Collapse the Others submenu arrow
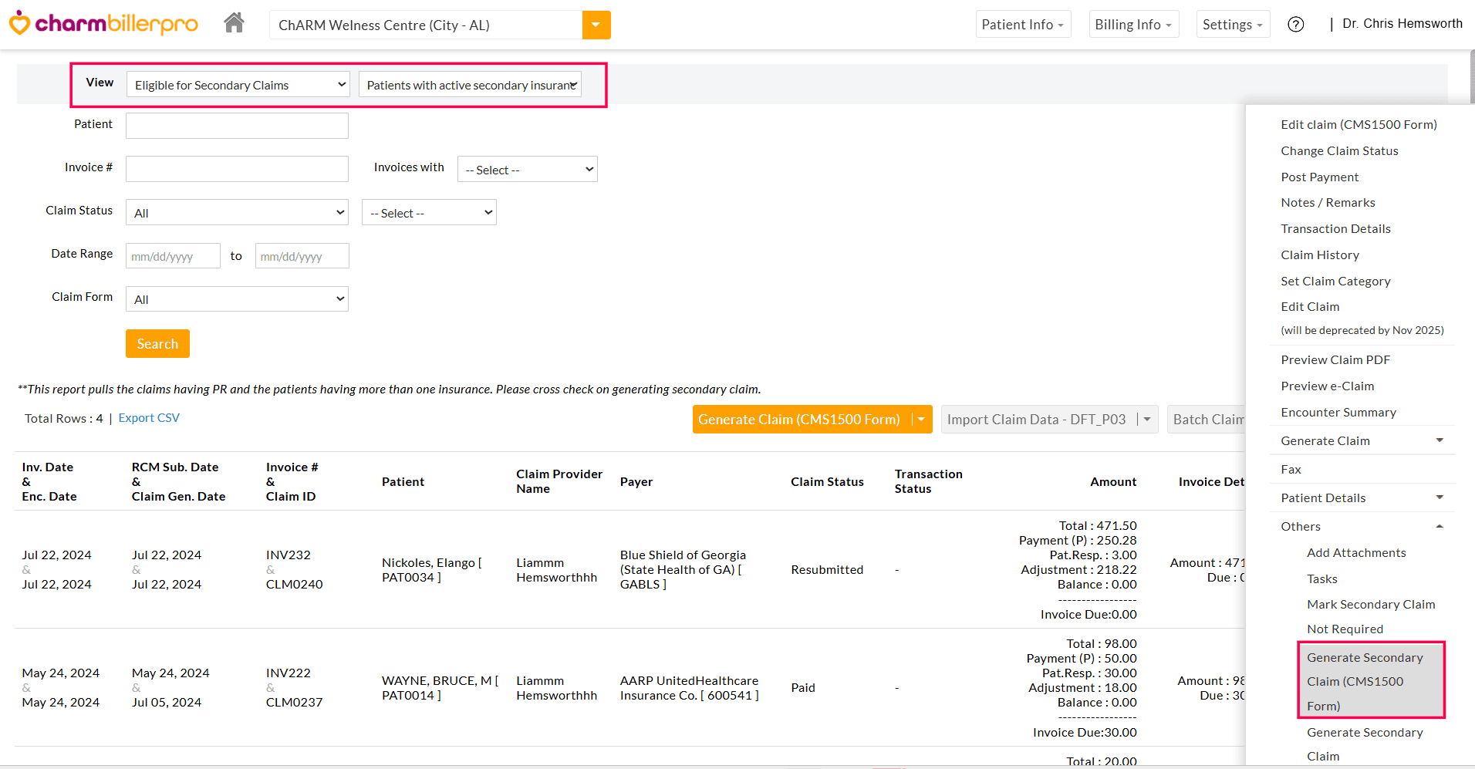Viewport: 1475px width, 769px height. [x=1440, y=526]
